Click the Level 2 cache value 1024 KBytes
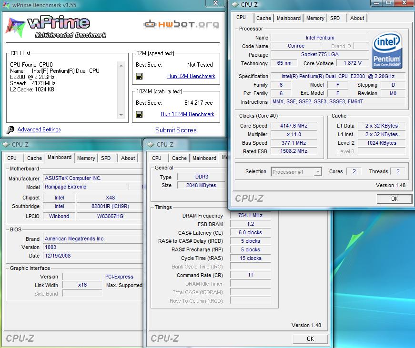Viewport: 415px width, 348px height. (381, 143)
